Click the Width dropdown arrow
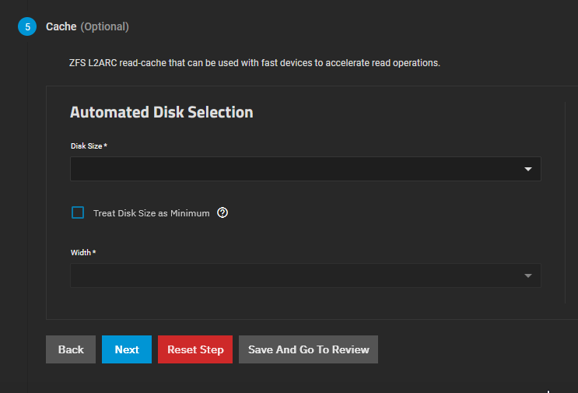Screen dimensions: 578x393 point(527,275)
